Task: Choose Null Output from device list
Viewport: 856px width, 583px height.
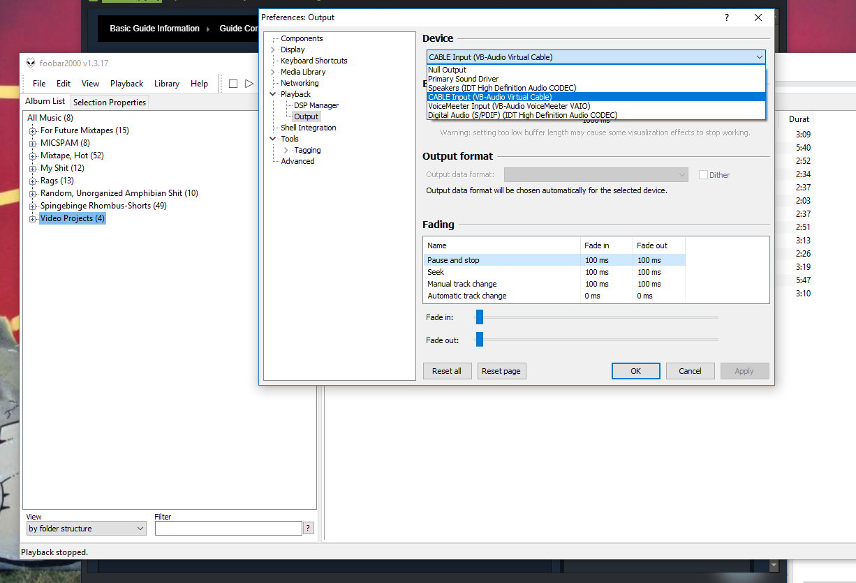Action: click(x=596, y=70)
